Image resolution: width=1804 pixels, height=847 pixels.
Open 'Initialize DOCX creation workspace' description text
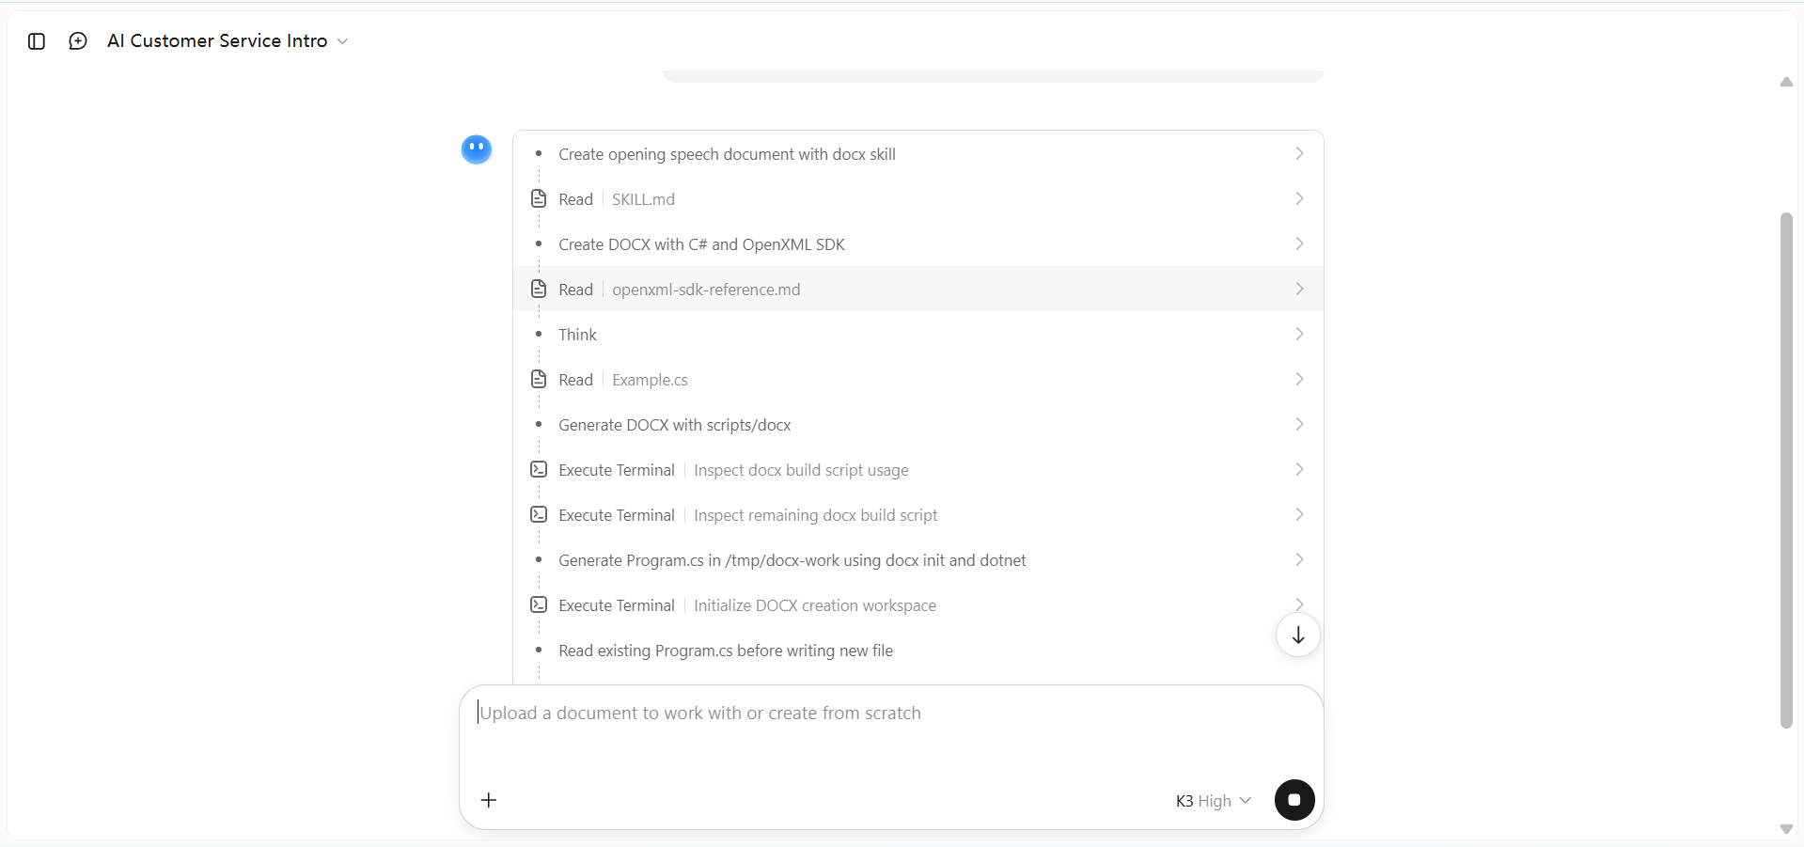coord(815,605)
